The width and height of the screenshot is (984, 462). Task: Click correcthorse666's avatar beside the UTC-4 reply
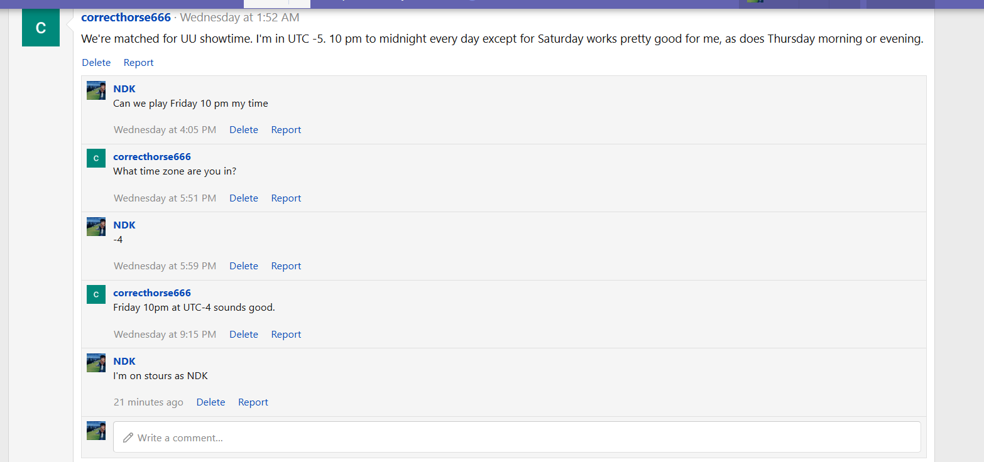(x=96, y=294)
